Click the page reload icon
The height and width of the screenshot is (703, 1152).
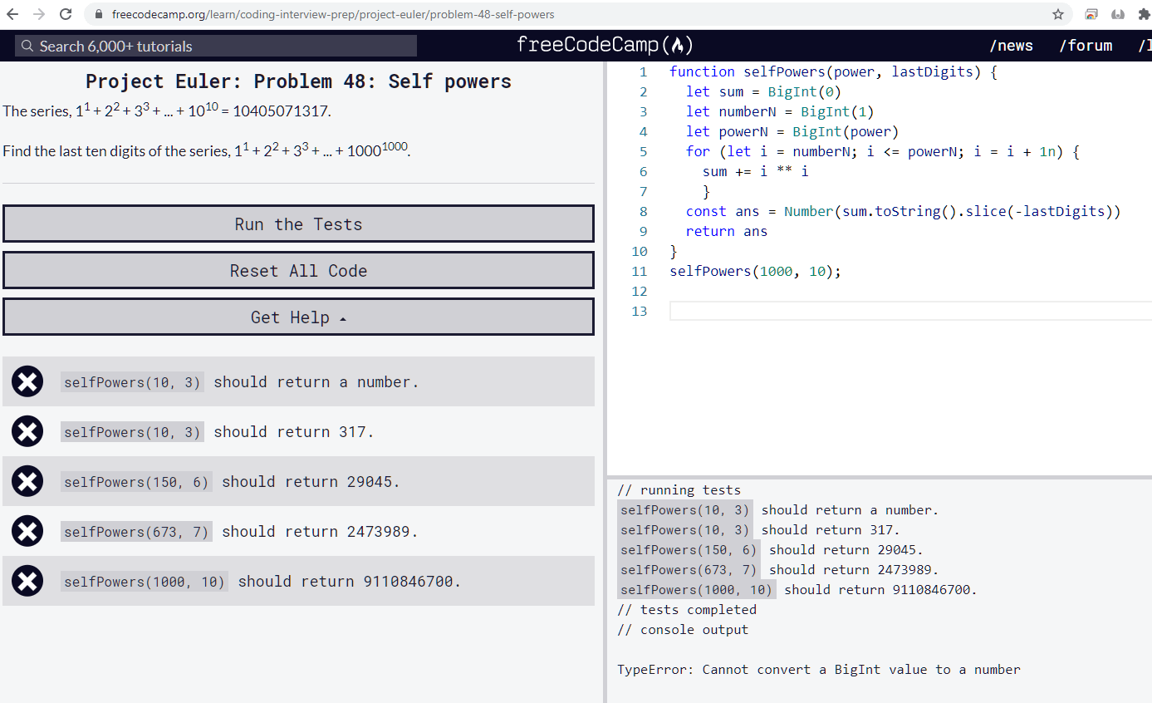66,14
